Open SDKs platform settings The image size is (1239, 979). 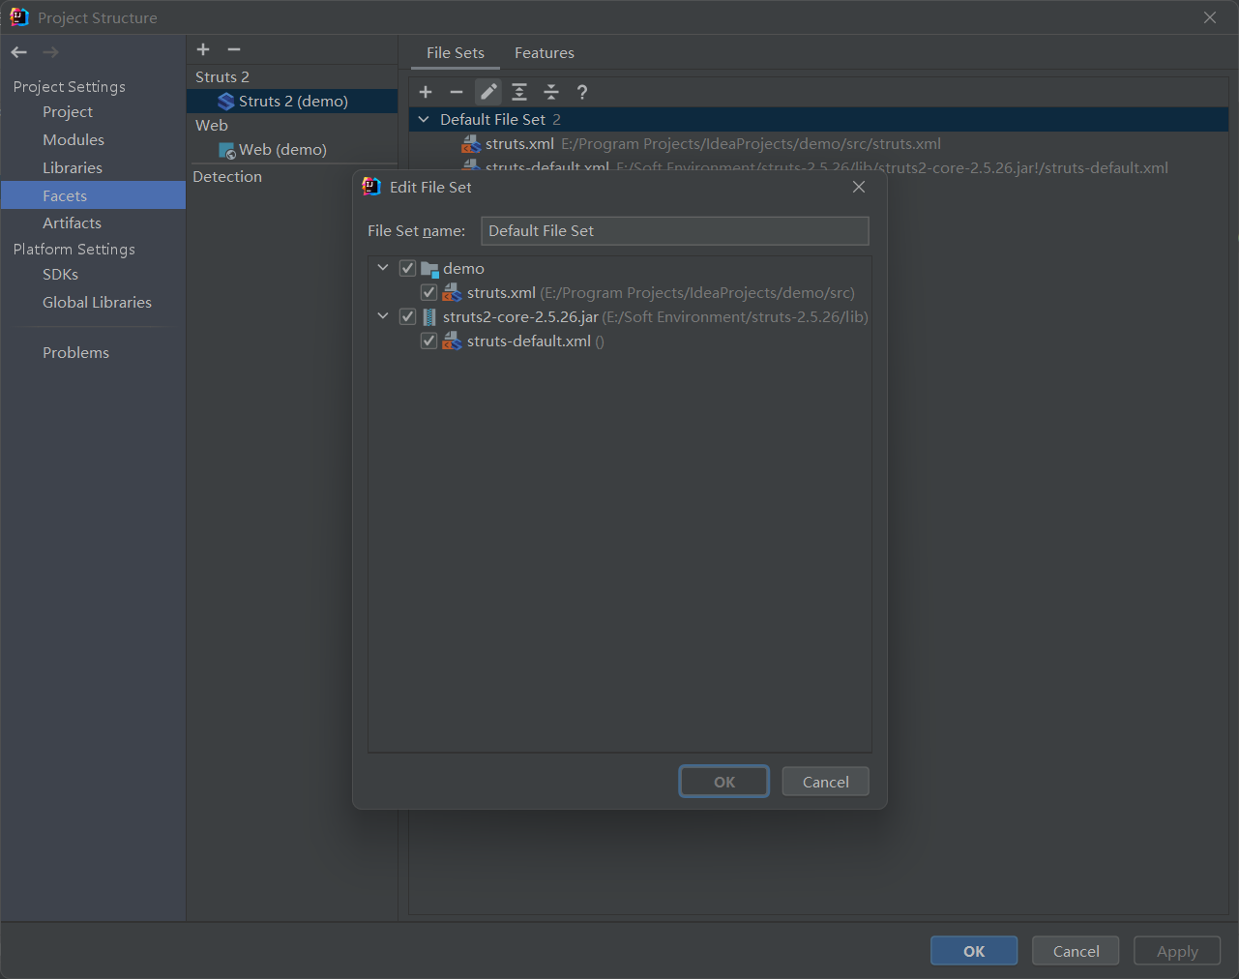click(60, 275)
